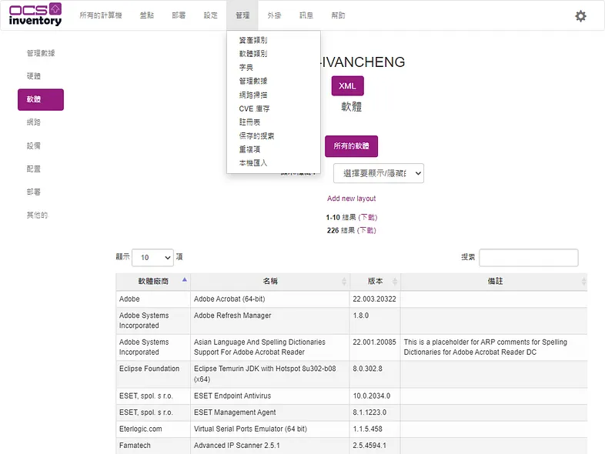Select 網路 in the left sidebar
Image resolution: width=605 pixels, height=454 pixels.
(34, 122)
